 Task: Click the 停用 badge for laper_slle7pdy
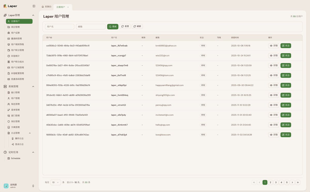[203, 115]
